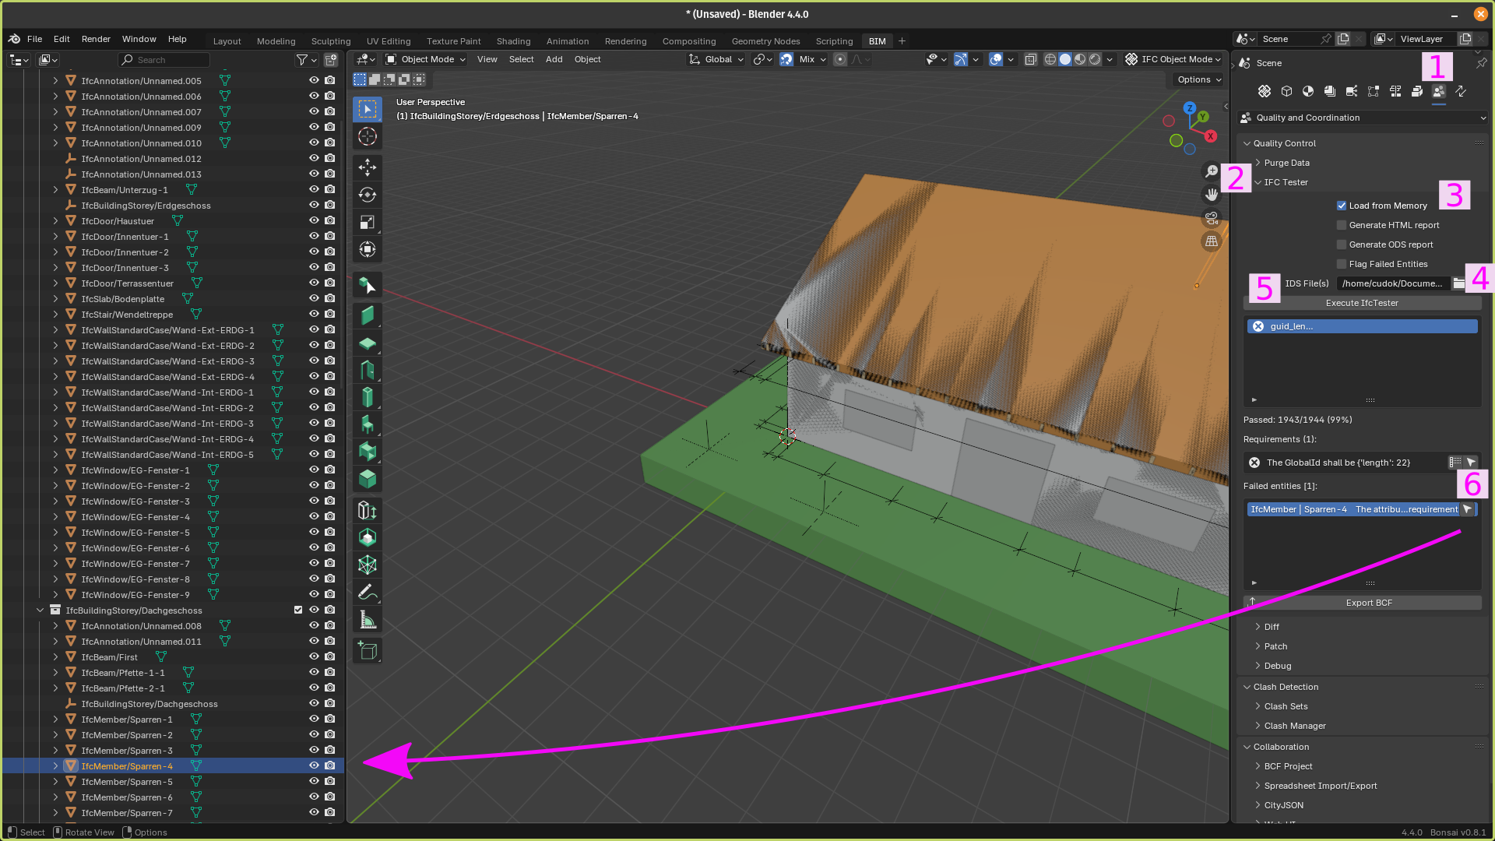Expand the Clash Sets subpanel
The image size is (1495, 841).
pyautogui.click(x=1285, y=706)
